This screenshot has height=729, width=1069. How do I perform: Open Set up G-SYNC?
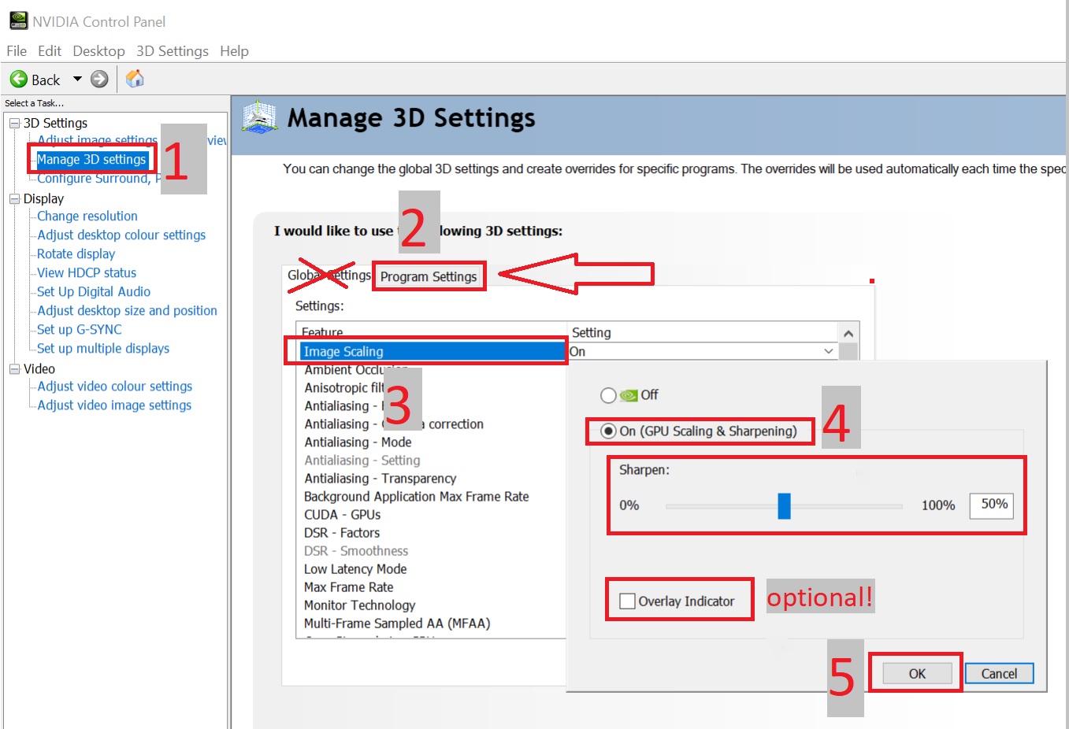tap(80, 330)
